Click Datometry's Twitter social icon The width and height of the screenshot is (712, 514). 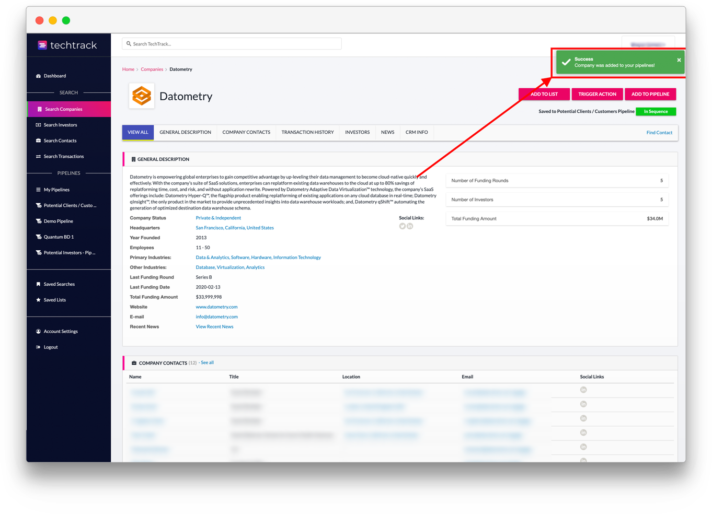(402, 226)
